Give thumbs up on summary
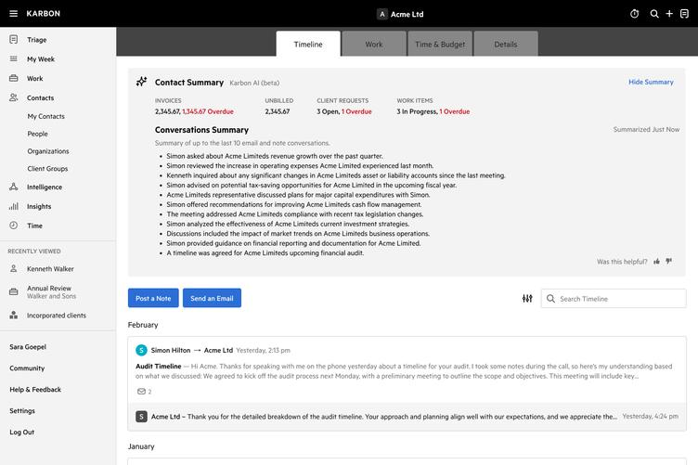 click(656, 261)
